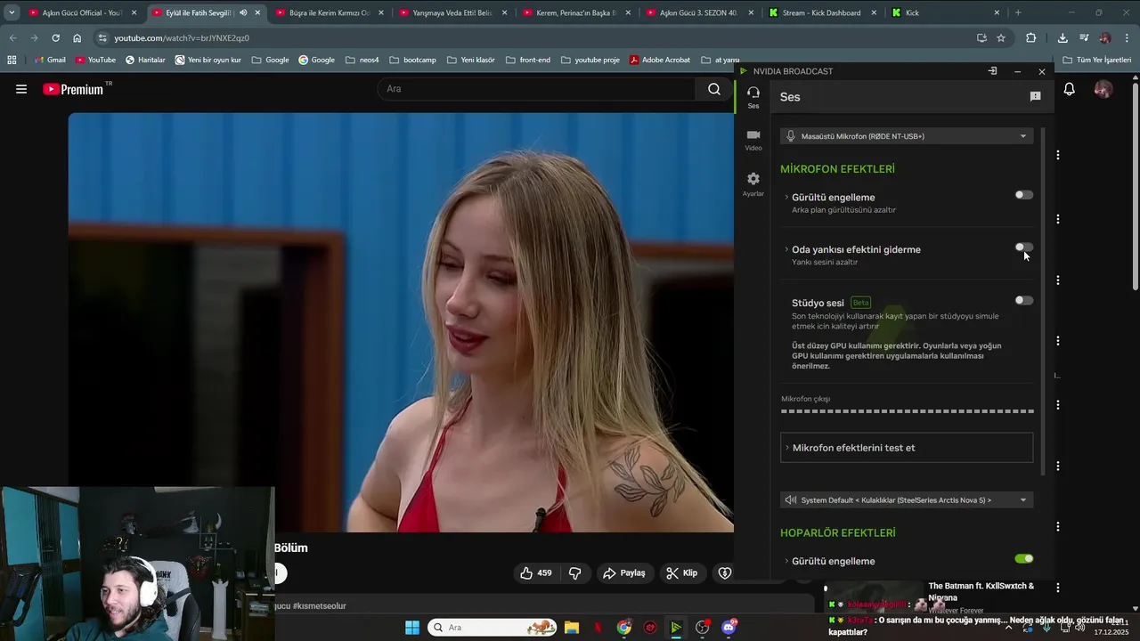Toggle Oda yankısı efektini giderme switch
Image resolution: width=1140 pixels, height=641 pixels.
[x=1024, y=247]
